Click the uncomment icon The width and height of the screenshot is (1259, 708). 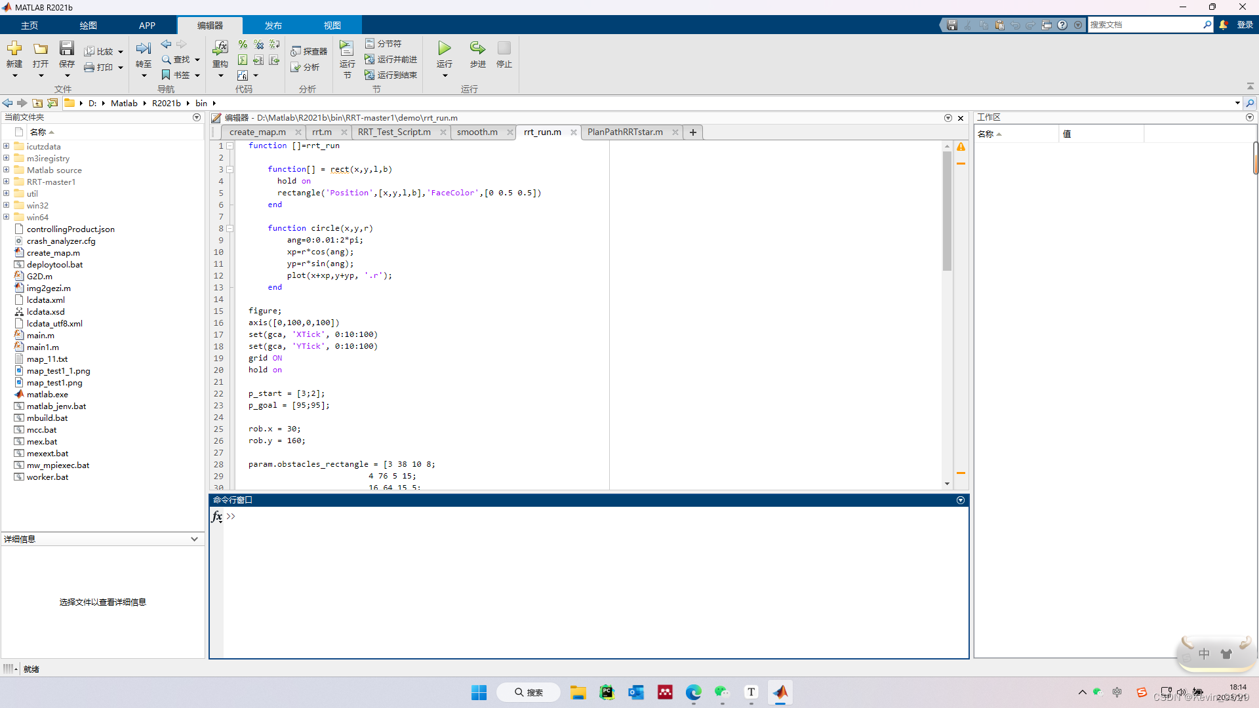point(258,44)
